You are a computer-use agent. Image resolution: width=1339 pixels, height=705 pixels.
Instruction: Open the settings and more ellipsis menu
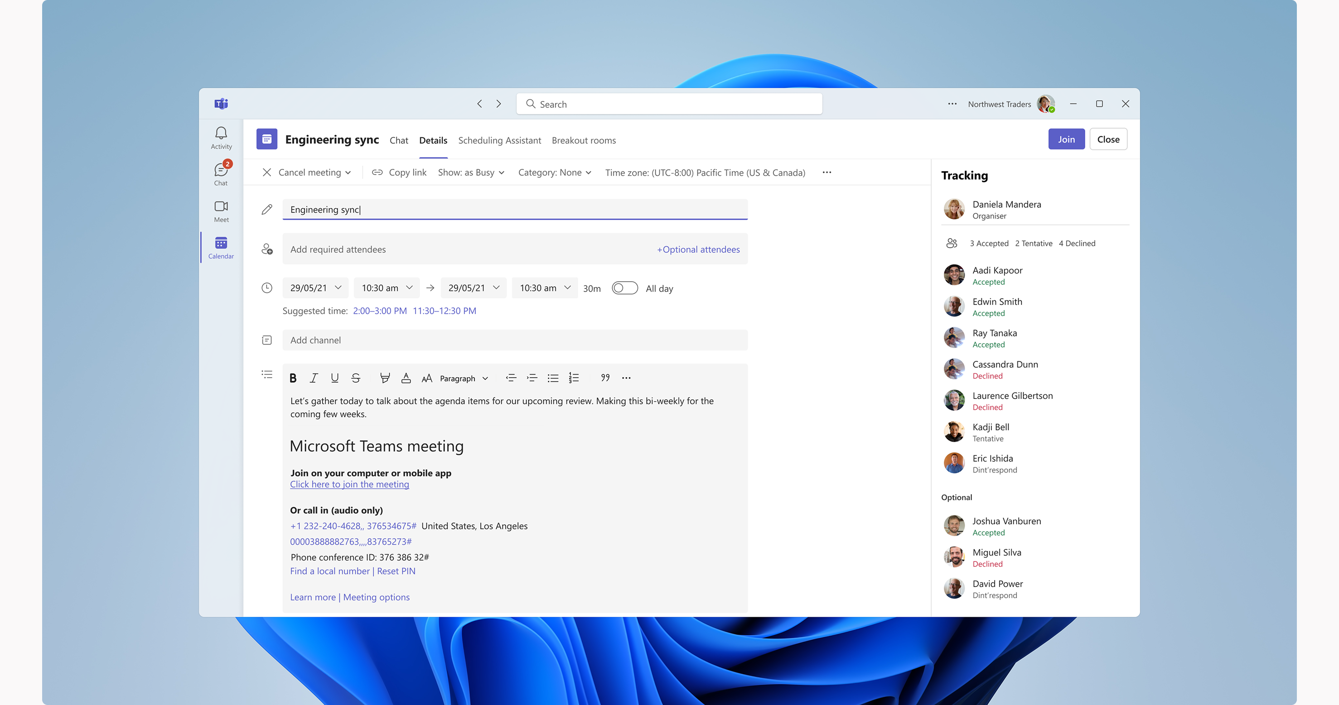952,104
